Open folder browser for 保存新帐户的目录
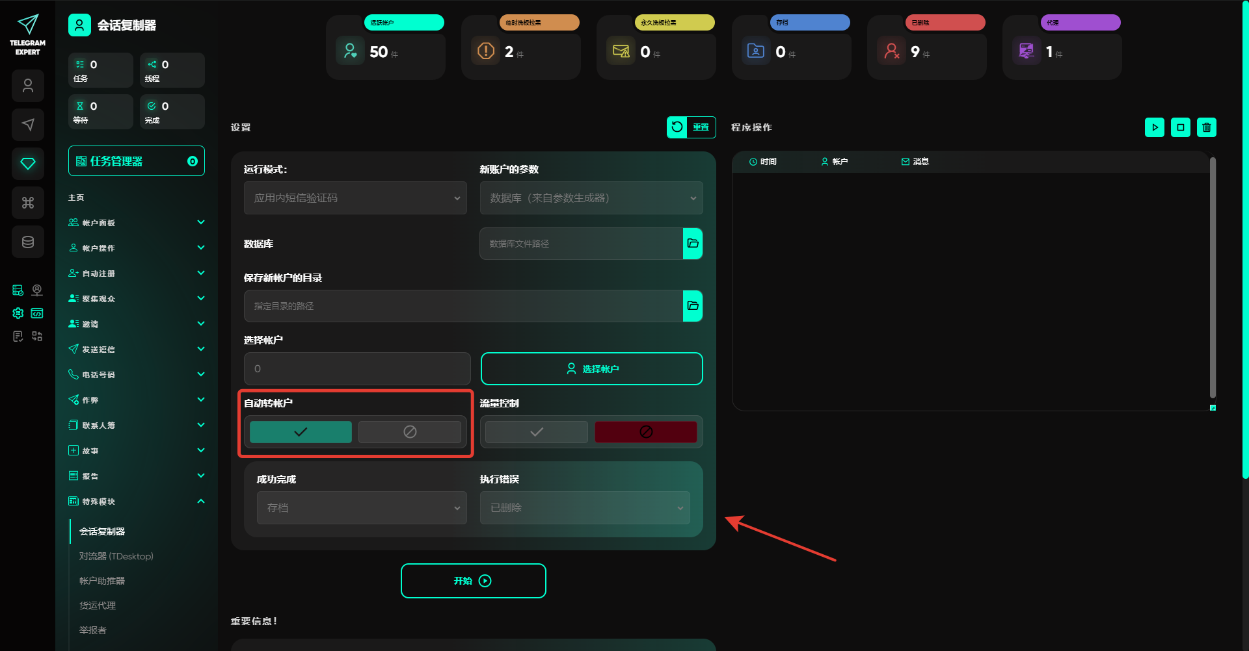The height and width of the screenshot is (651, 1249). point(692,306)
